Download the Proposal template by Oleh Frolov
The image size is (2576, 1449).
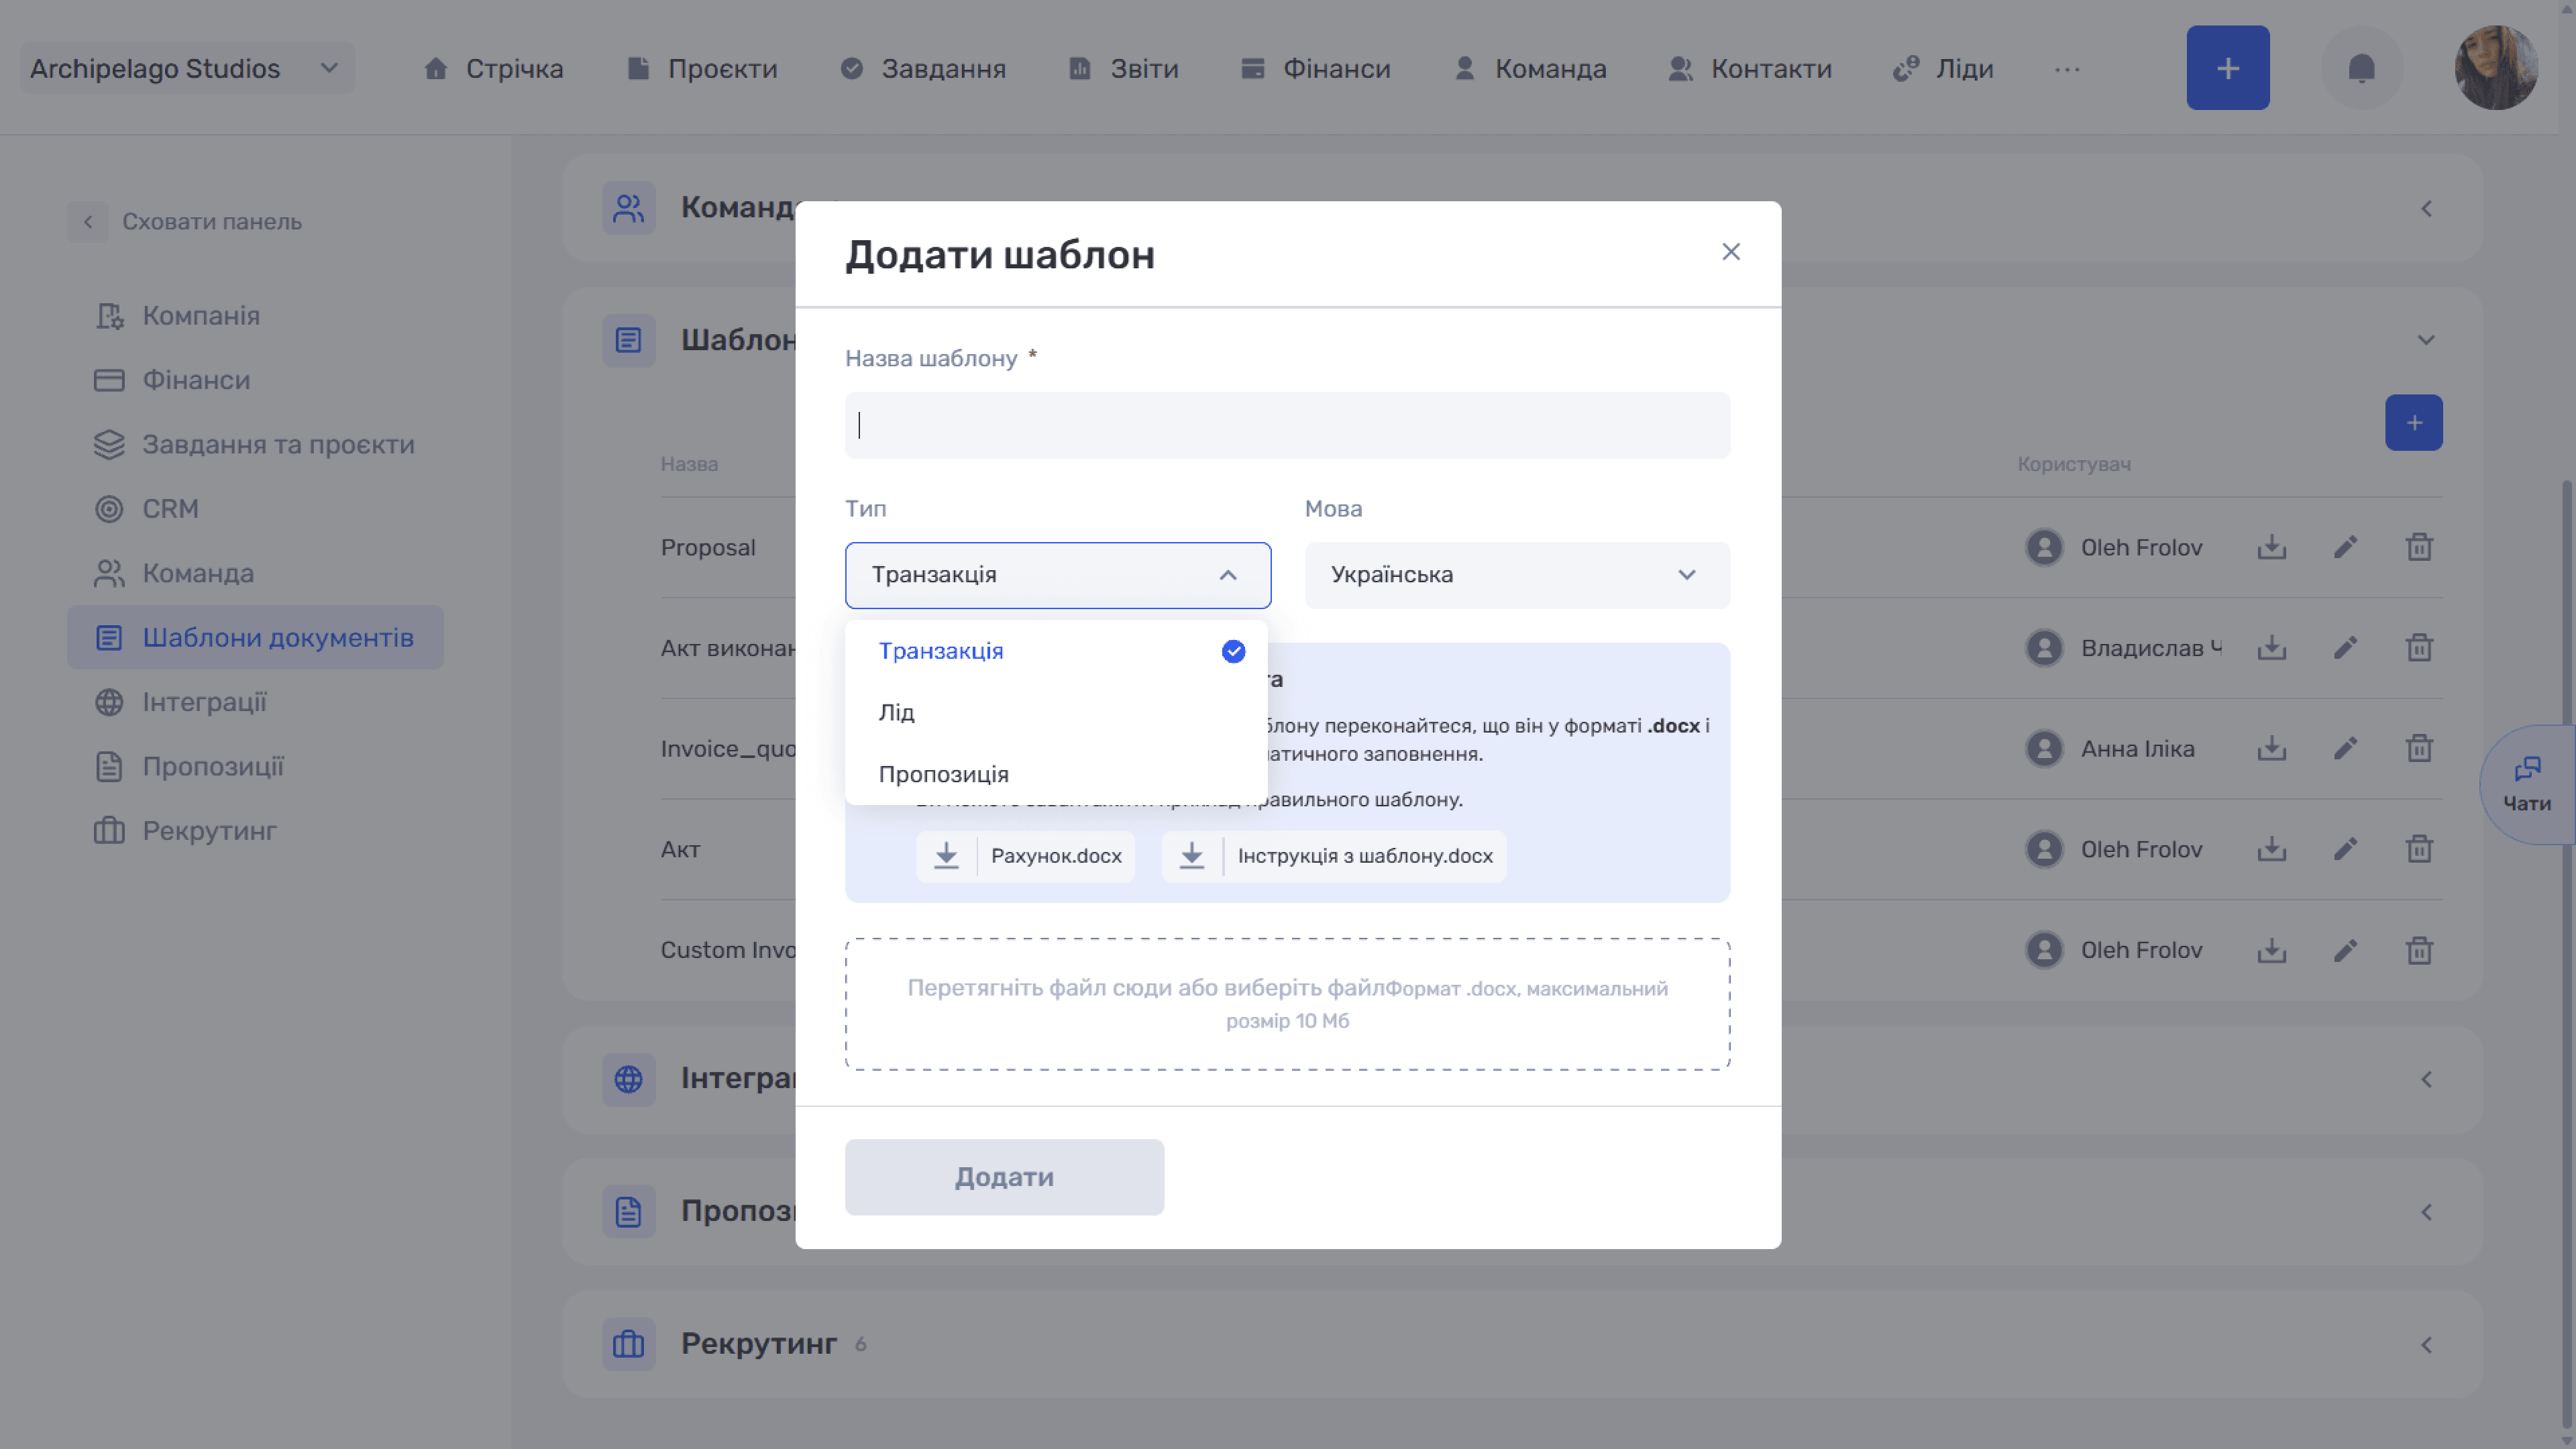2271,547
